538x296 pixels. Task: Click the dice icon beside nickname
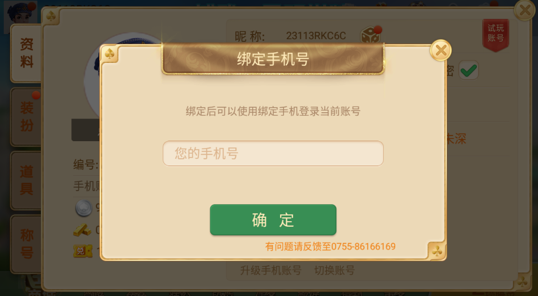(x=371, y=35)
